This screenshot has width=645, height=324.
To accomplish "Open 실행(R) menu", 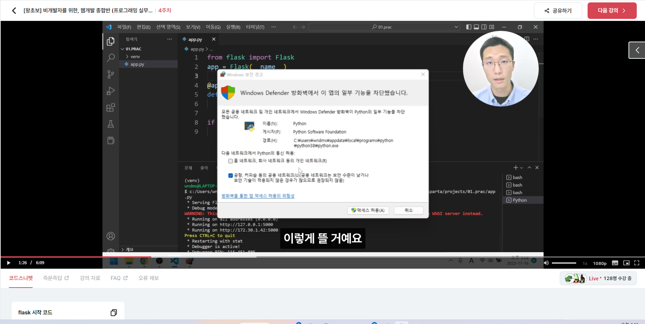I will click(233, 27).
